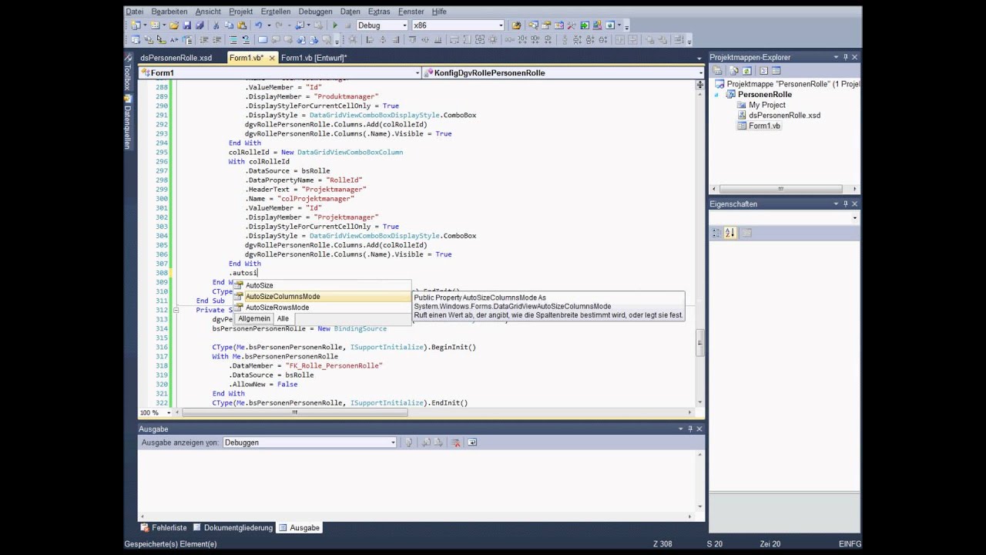Screen dimensions: 986x555
Task: Collapse the PersonenRolle project node
Action: coord(718,95)
